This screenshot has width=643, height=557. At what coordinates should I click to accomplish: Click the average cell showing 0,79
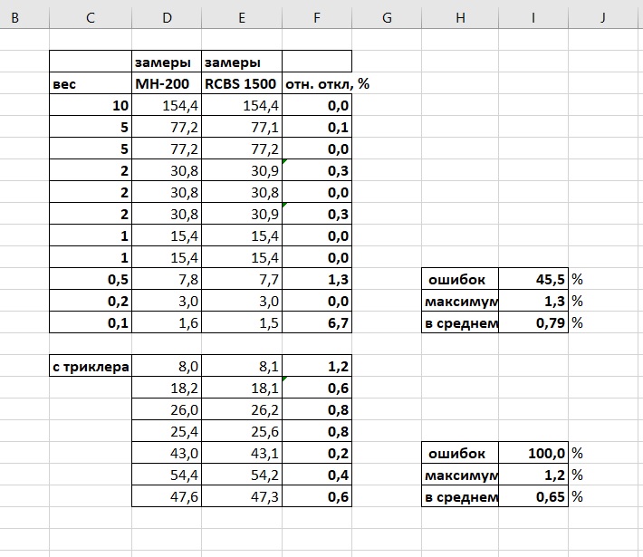534,323
